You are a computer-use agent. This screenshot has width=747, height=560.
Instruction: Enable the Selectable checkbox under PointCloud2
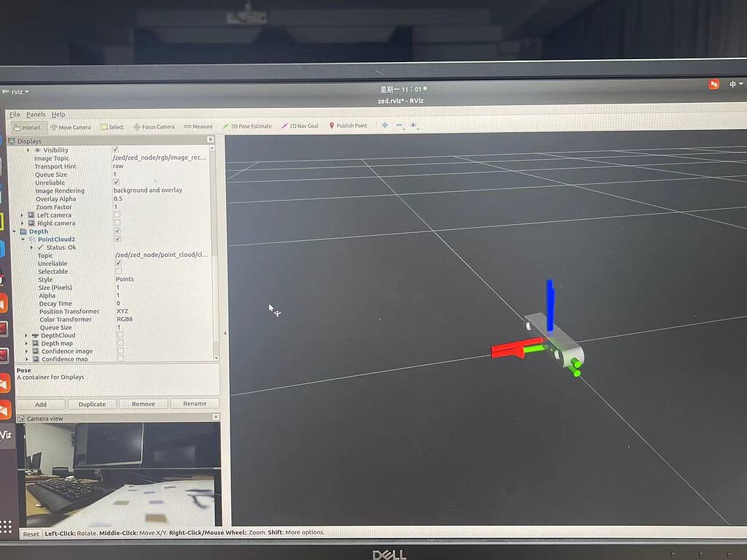117,271
